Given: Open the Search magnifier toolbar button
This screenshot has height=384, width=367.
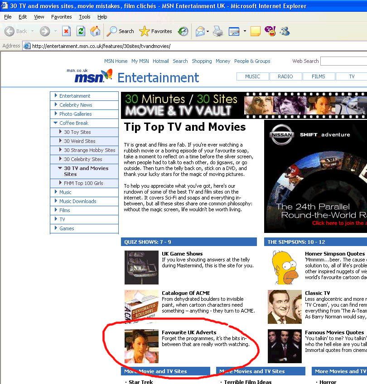Looking at the screenshot, I should pyautogui.click(x=121, y=31).
